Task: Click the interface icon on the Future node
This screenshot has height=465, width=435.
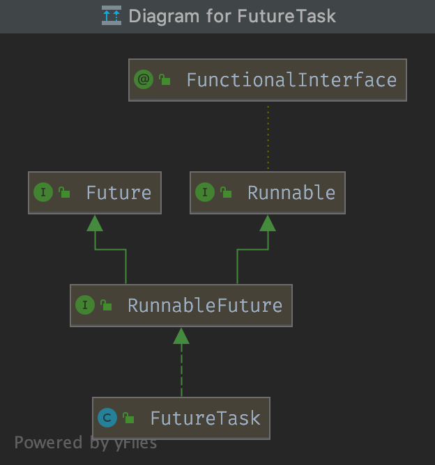Action: [43, 193]
